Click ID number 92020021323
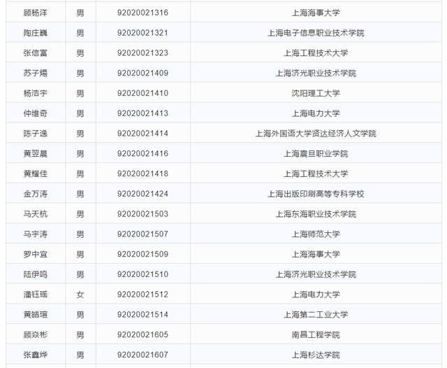The image size is (447, 368). [x=142, y=53]
